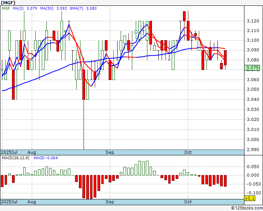Image resolution: width=263 pixels, height=211 pixels.
Task: Click the Aug label on price chart axis
Action: tap(32, 153)
